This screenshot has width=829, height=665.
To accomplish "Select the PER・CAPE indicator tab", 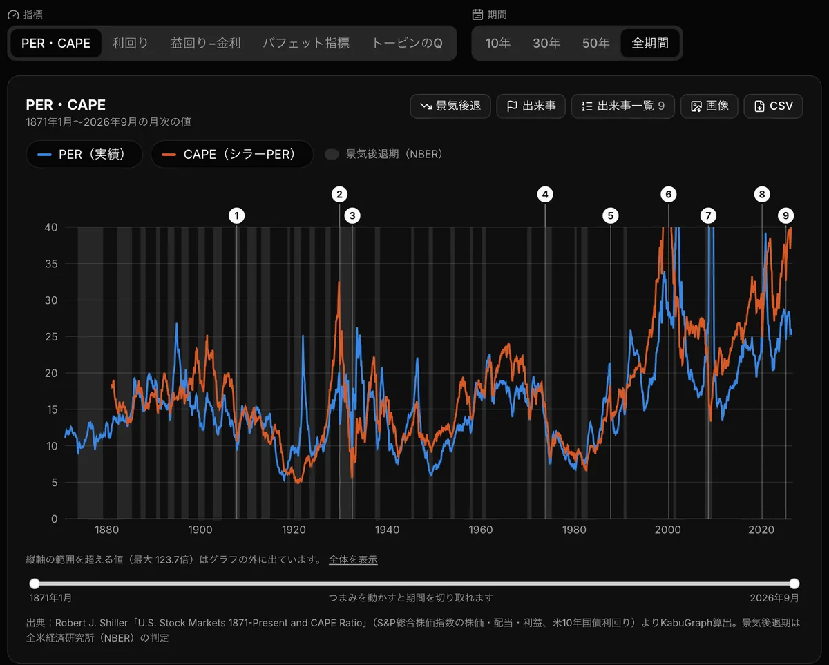I will [x=56, y=43].
